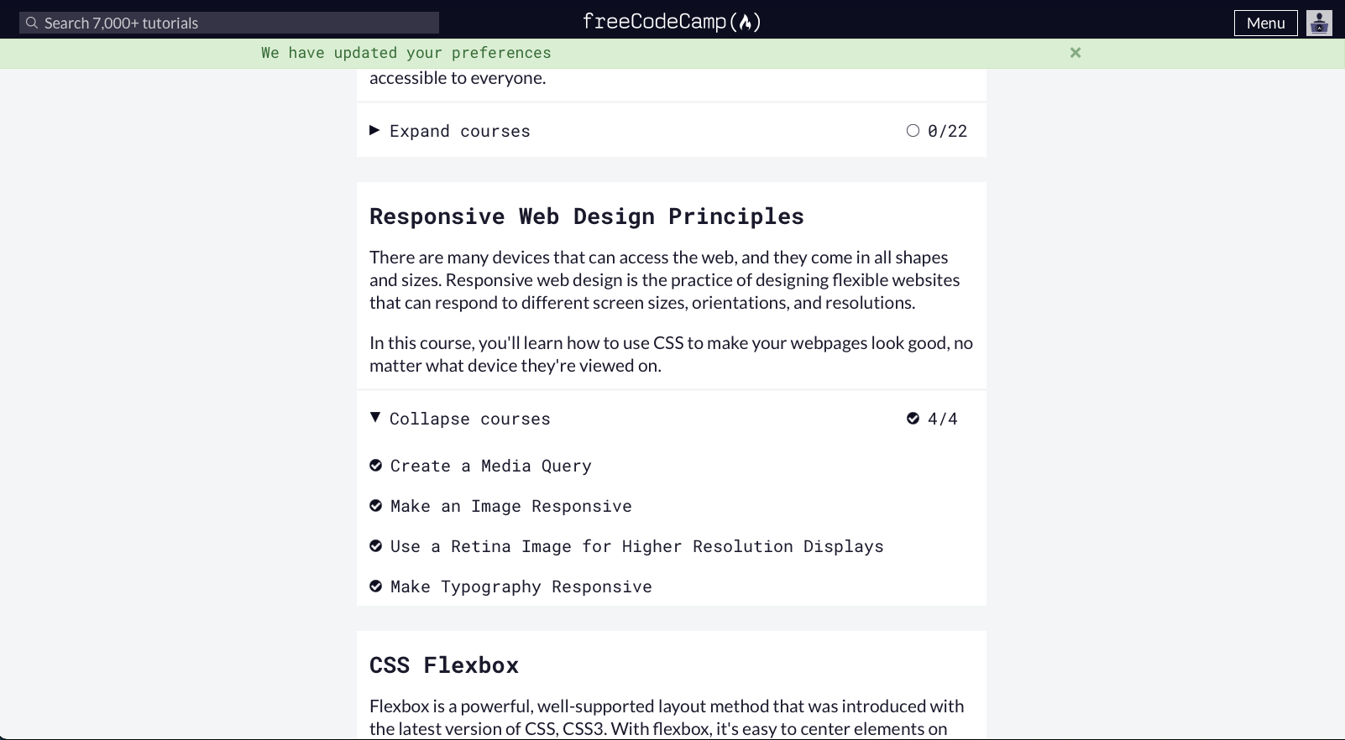Open the Create a Media Query lesson

(x=490, y=466)
